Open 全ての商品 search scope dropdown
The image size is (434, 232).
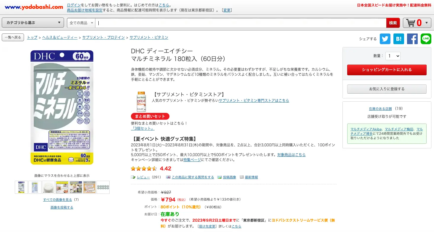pyautogui.click(x=81, y=23)
